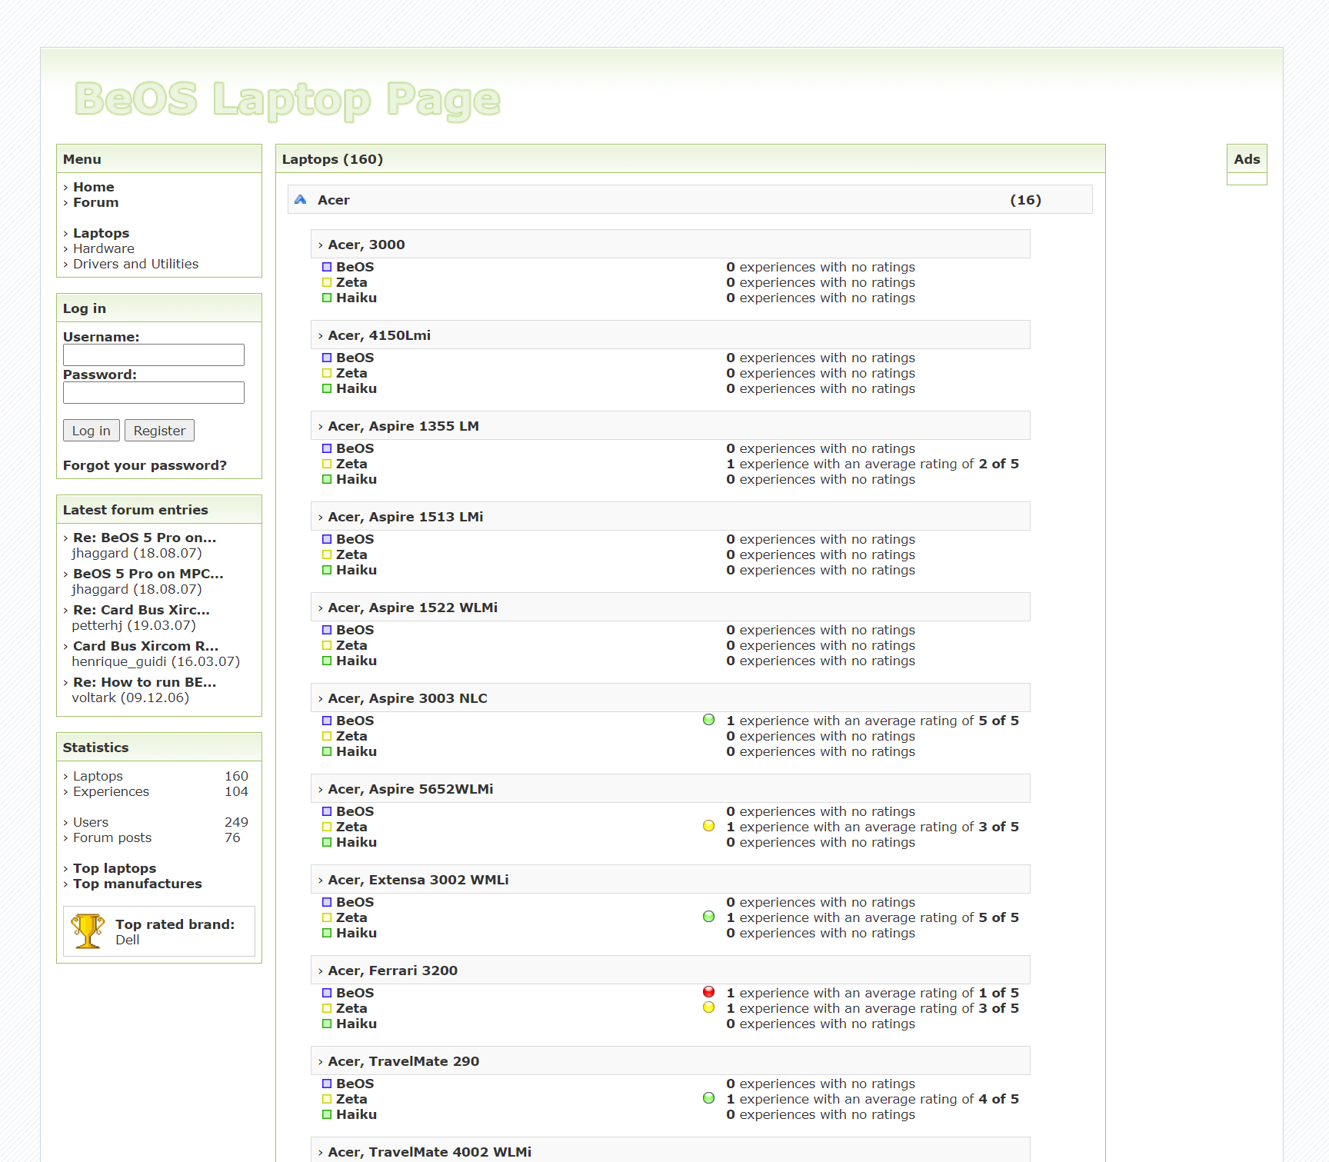Click yellow rating dot for Ferrari 3200 Zeta
Viewport: 1329px width, 1162px height.
709,1007
